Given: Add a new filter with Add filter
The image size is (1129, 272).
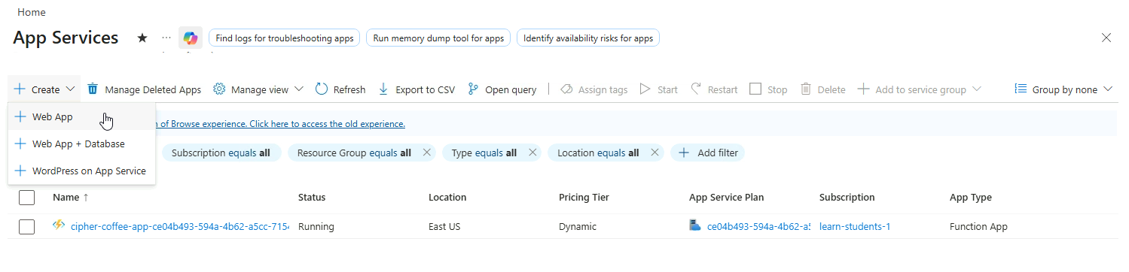Looking at the screenshot, I should coord(708,153).
